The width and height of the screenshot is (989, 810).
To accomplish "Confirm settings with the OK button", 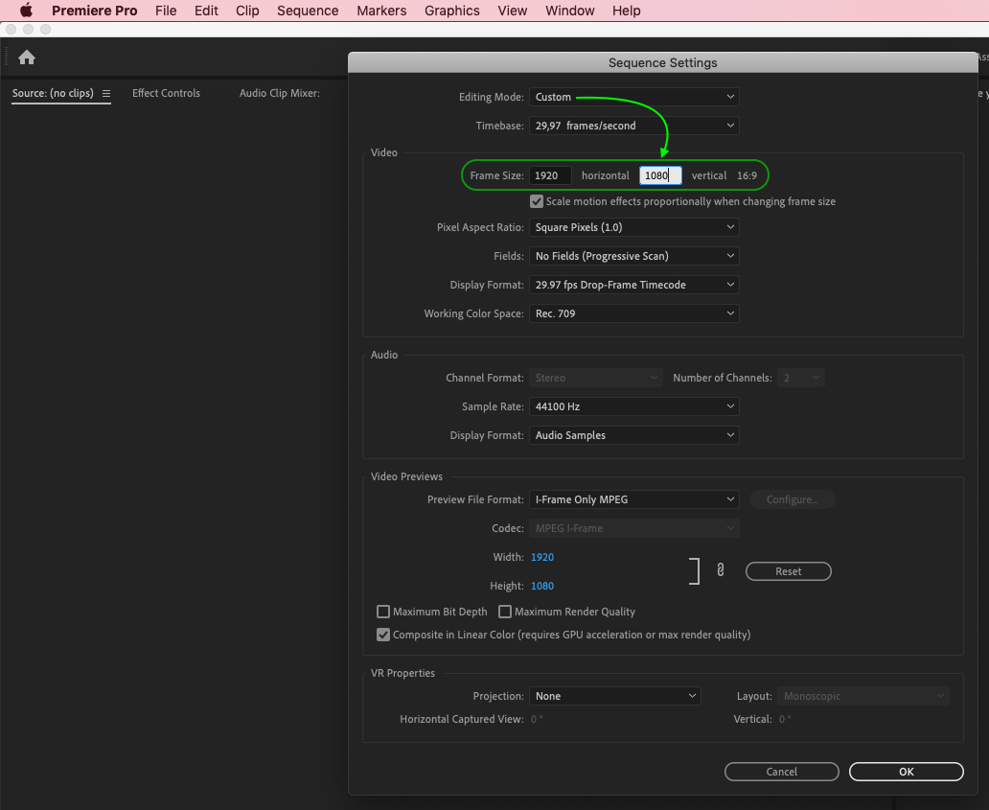I will (x=905, y=772).
